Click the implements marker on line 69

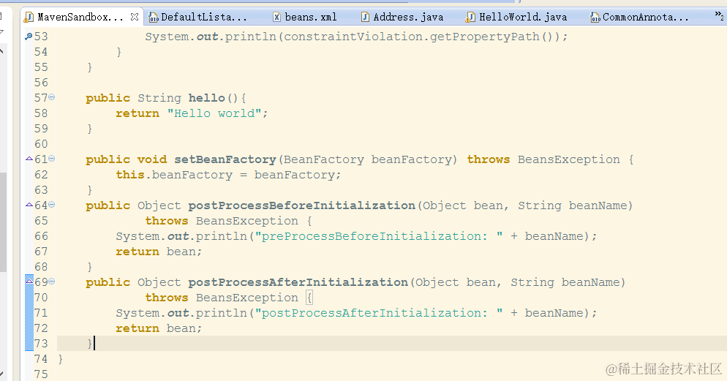coord(29,282)
